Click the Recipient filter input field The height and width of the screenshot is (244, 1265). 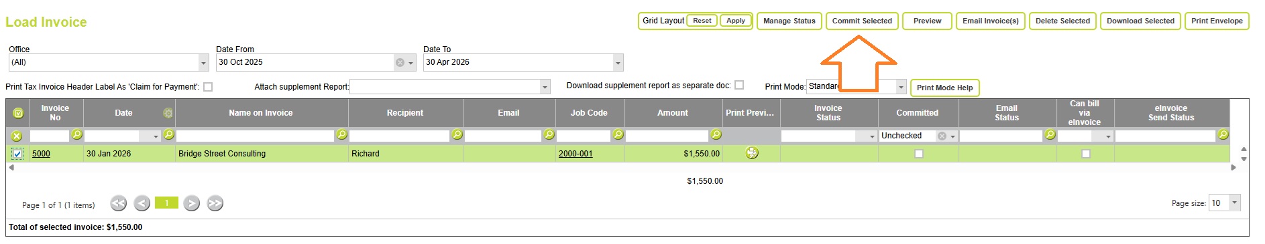(400, 136)
